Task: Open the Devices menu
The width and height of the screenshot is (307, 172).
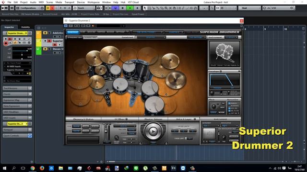Action: 81,2
